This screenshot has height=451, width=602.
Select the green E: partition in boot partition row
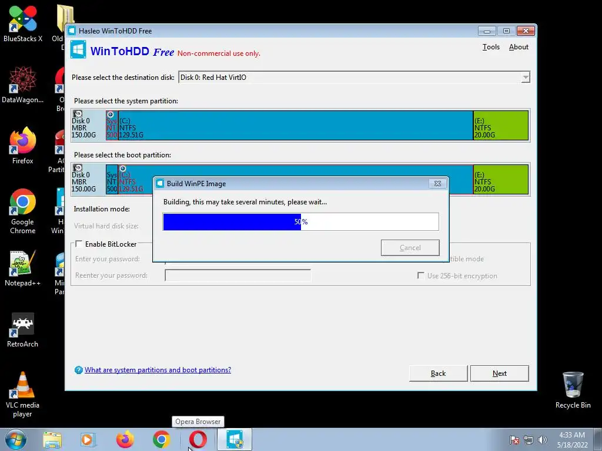tap(501, 179)
